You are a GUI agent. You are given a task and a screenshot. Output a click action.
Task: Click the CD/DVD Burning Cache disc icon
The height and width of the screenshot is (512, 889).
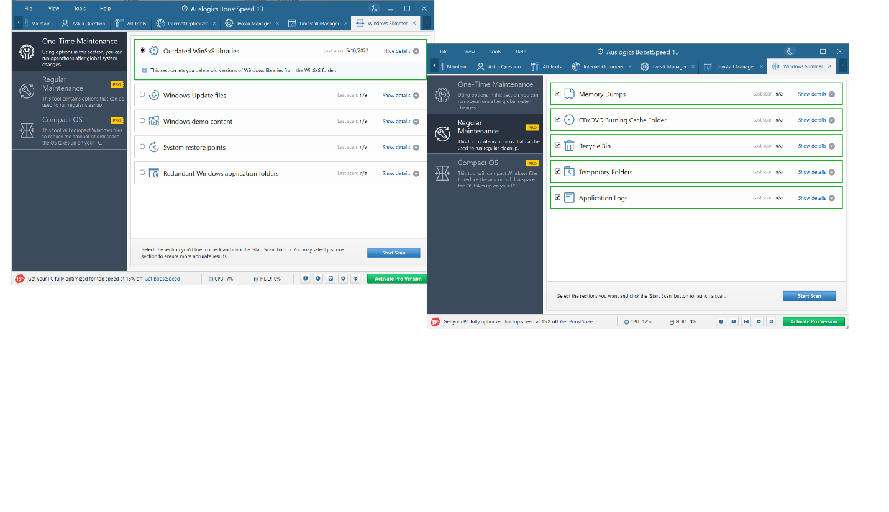click(x=569, y=120)
